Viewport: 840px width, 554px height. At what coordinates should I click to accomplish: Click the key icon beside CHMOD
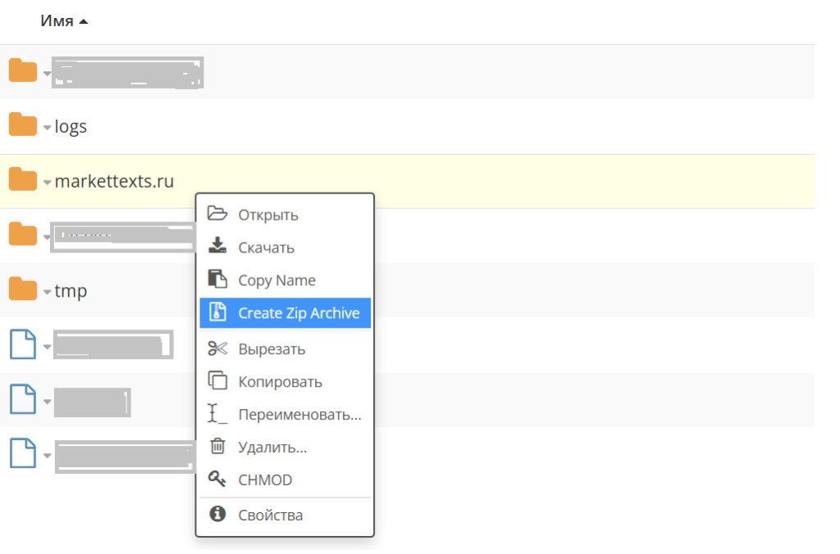(217, 479)
